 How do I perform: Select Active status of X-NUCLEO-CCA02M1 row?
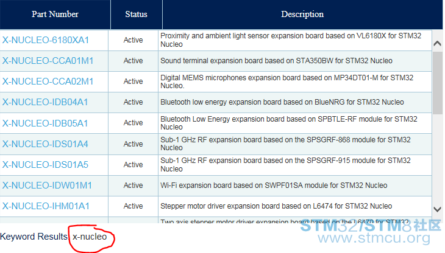[133, 81]
